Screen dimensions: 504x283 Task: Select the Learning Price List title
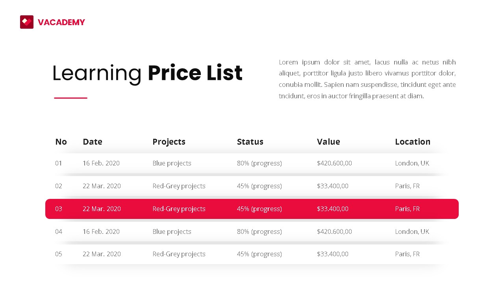(147, 74)
